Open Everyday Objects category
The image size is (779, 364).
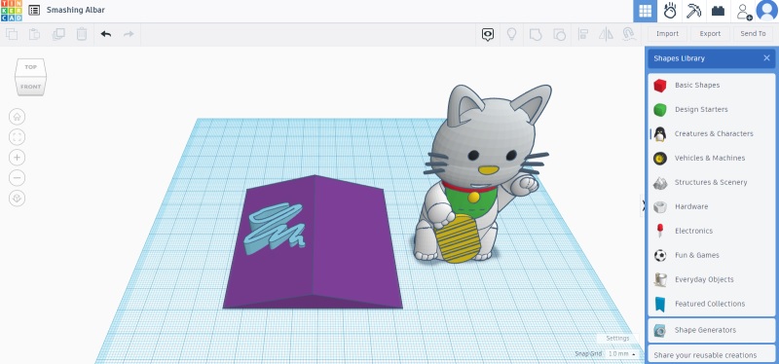click(712, 279)
